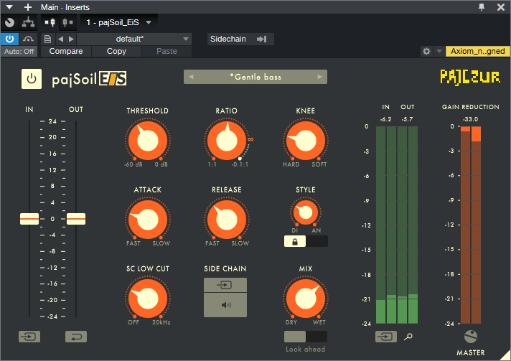Select previous preset with left arrow beside Gentle bass
This screenshot has height=361, width=511.
192,77
